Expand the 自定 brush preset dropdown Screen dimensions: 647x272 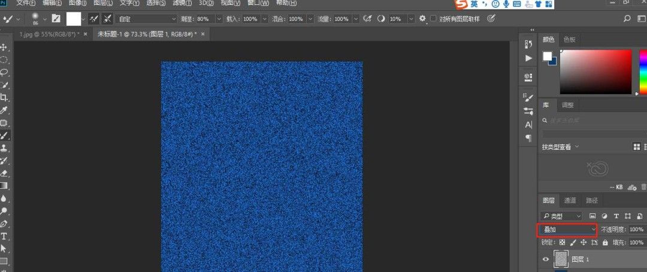(147, 19)
